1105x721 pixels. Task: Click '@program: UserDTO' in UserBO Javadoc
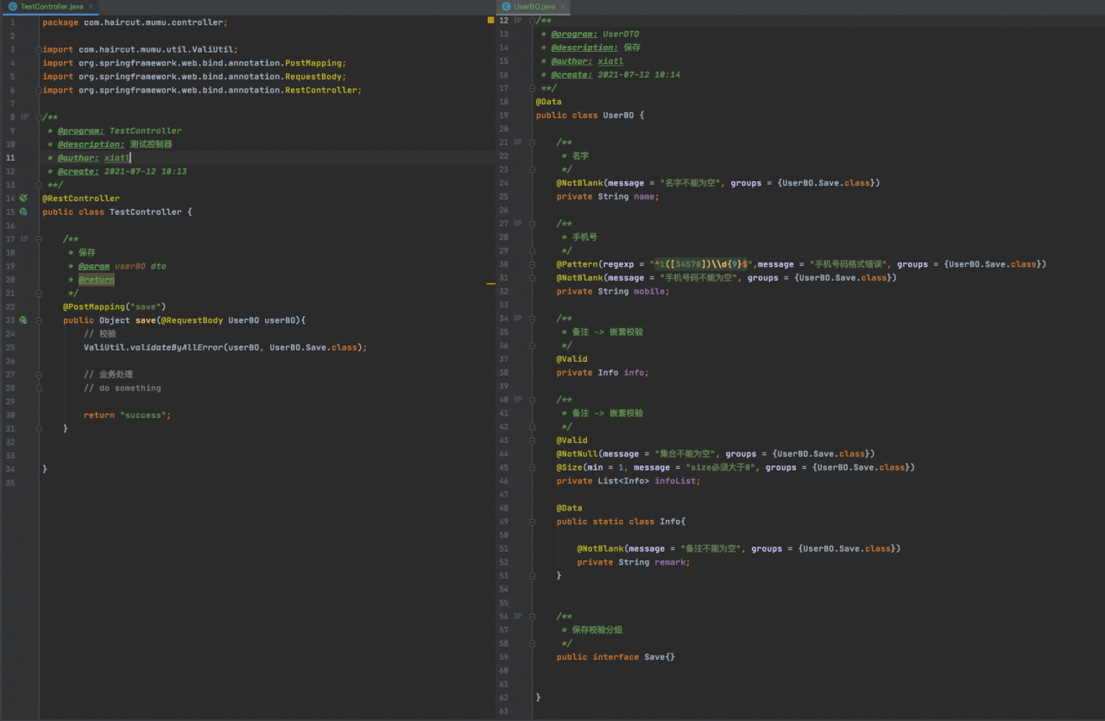click(596, 35)
